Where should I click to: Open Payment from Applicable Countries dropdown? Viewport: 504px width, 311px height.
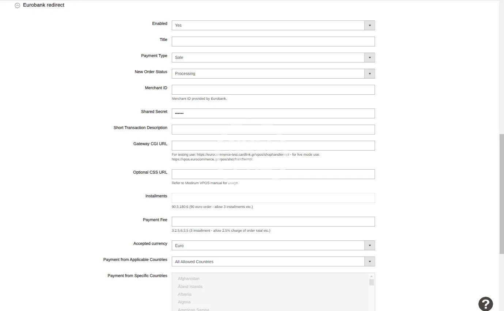pos(273,262)
